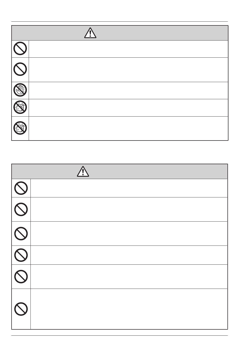Click the first do-not-wet-device box icon
Viewport: 239px width, 346px height.
(x=20, y=108)
